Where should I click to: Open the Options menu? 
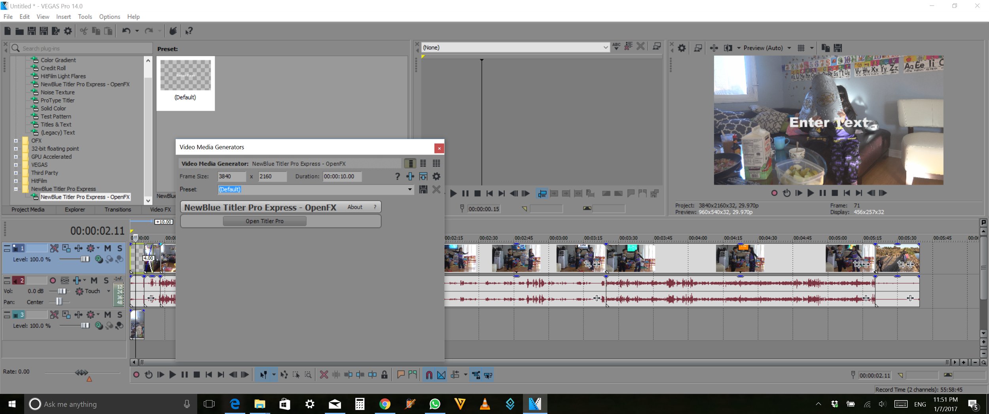pyautogui.click(x=110, y=17)
